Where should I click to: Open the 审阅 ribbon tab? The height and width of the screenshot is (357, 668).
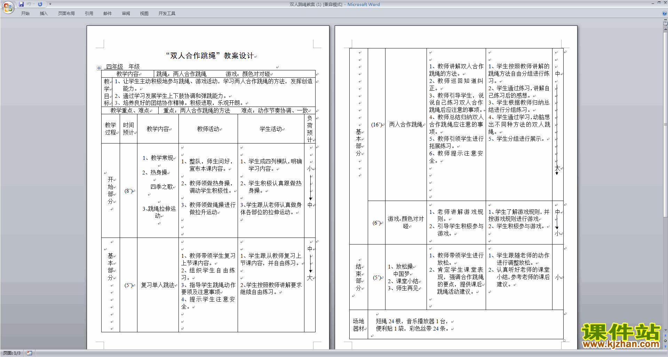126,13
